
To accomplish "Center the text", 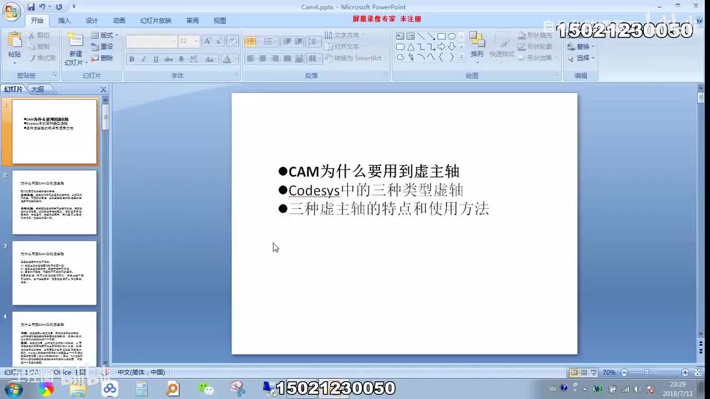I will click(263, 58).
